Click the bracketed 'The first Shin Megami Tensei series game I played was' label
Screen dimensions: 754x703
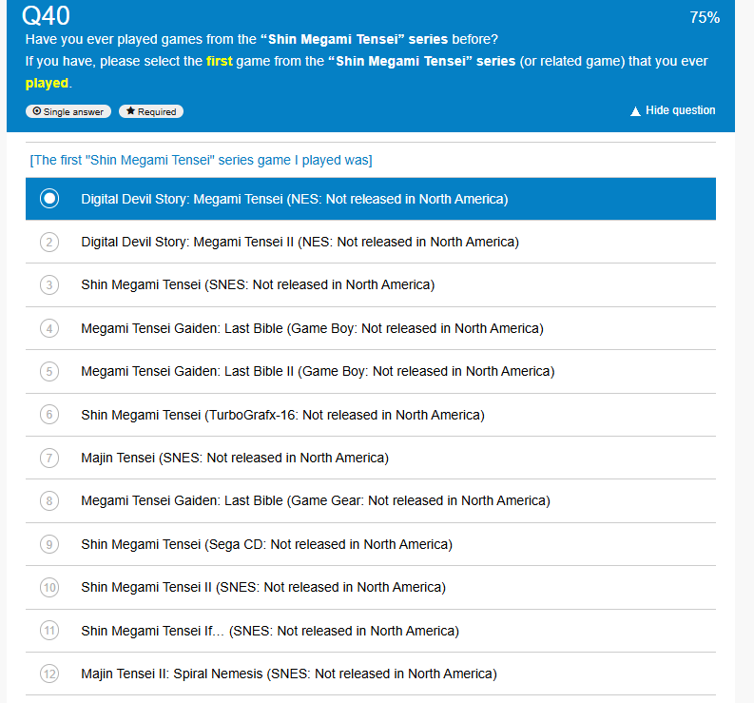click(201, 160)
